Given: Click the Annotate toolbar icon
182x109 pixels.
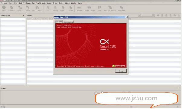Looking at the screenshot, I should (121, 8).
